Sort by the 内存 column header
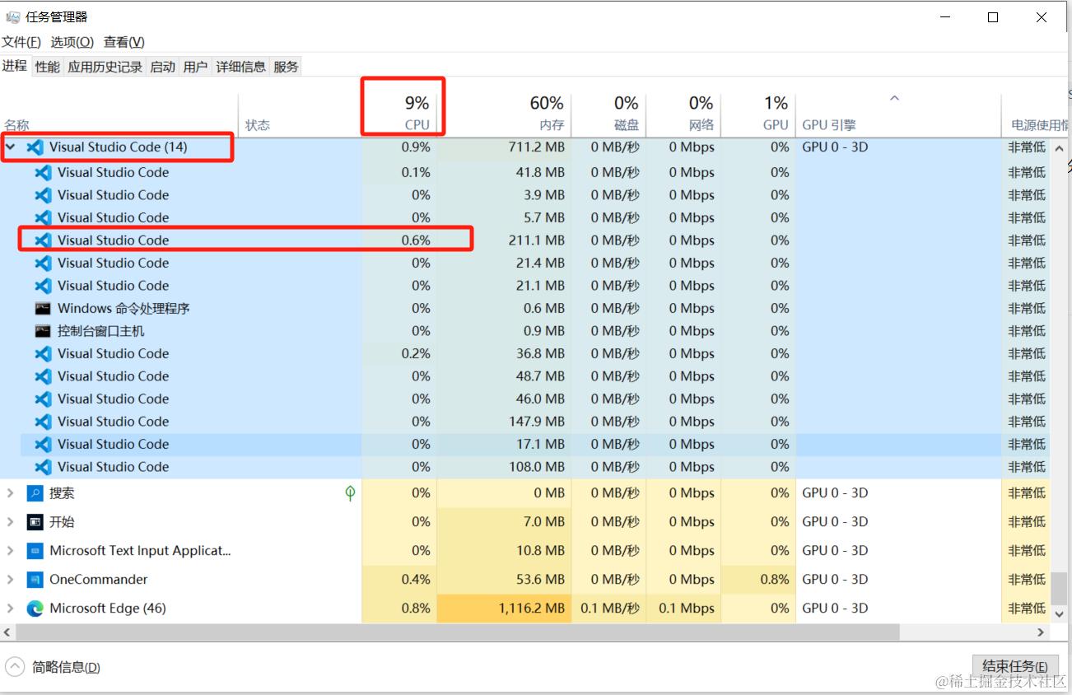Screen dimensions: 1072x695 pyautogui.click(x=504, y=114)
